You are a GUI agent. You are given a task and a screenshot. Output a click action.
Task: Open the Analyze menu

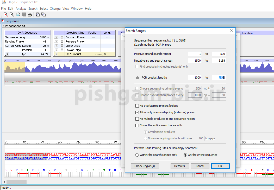(x=21, y=9)
